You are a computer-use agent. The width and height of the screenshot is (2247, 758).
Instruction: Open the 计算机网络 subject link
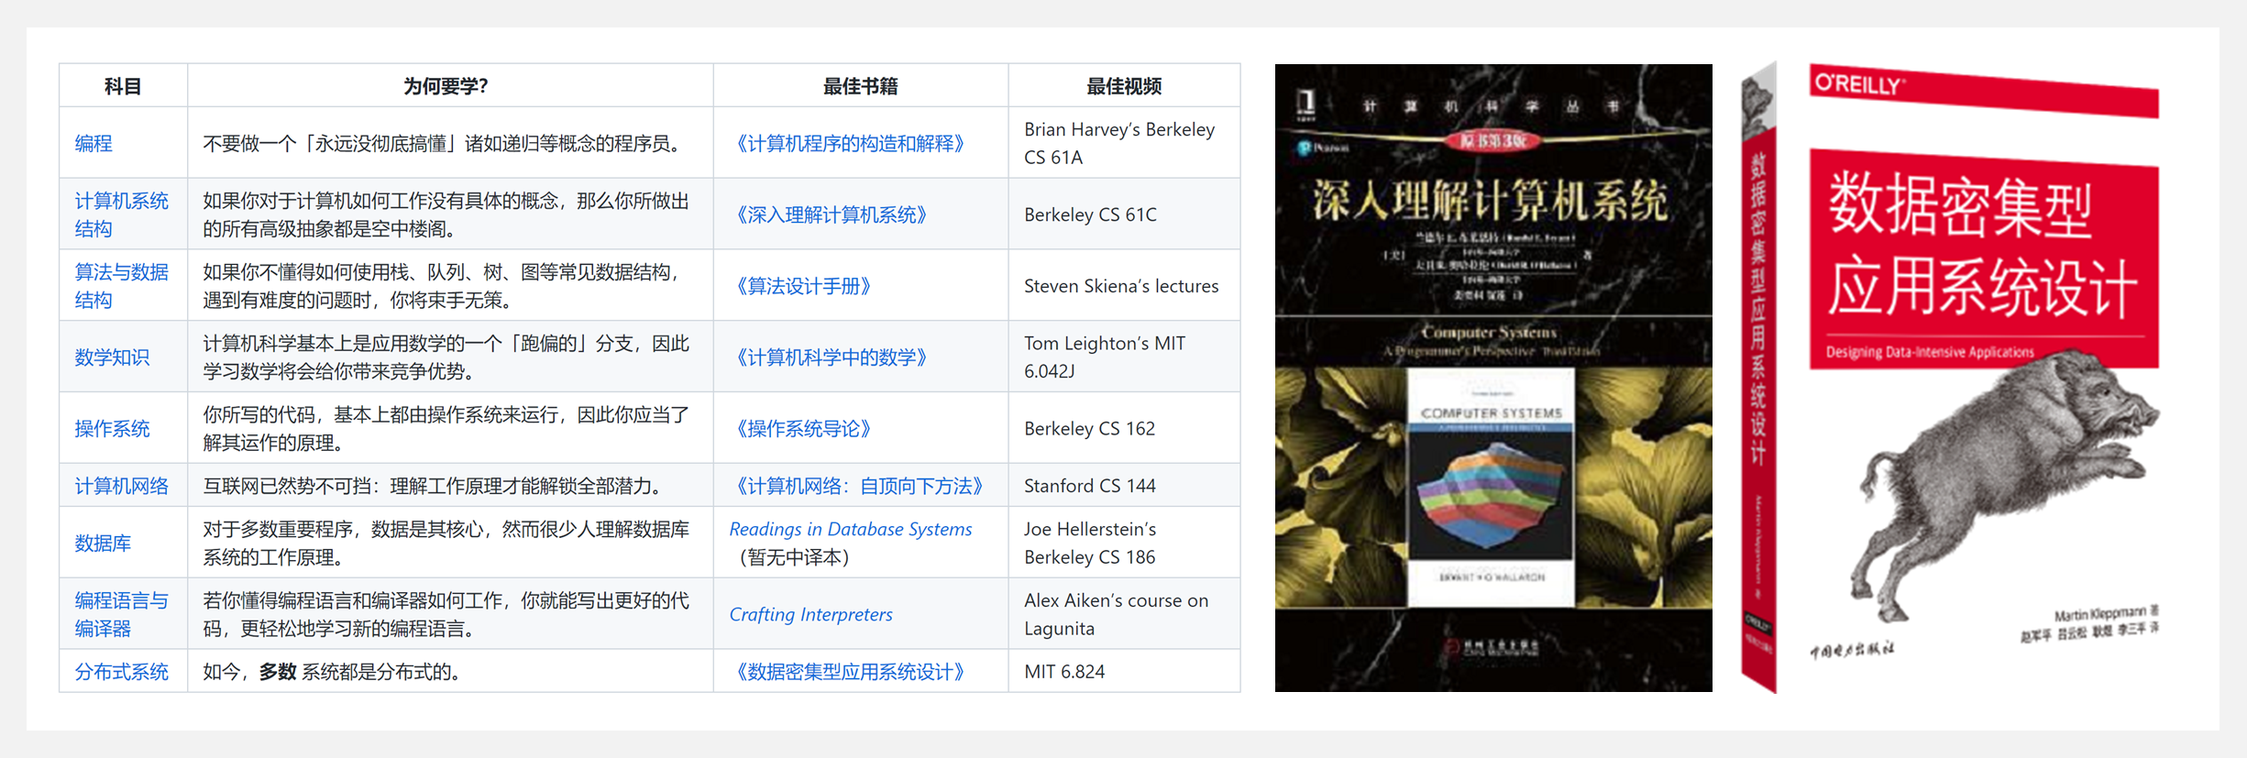pyautogui.click(x=121, y=486)
